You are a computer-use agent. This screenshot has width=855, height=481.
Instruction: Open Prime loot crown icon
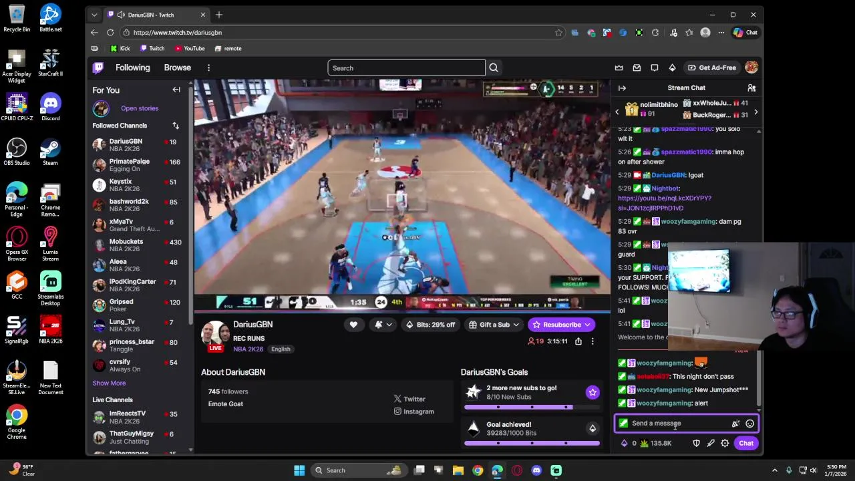[619, 67]
